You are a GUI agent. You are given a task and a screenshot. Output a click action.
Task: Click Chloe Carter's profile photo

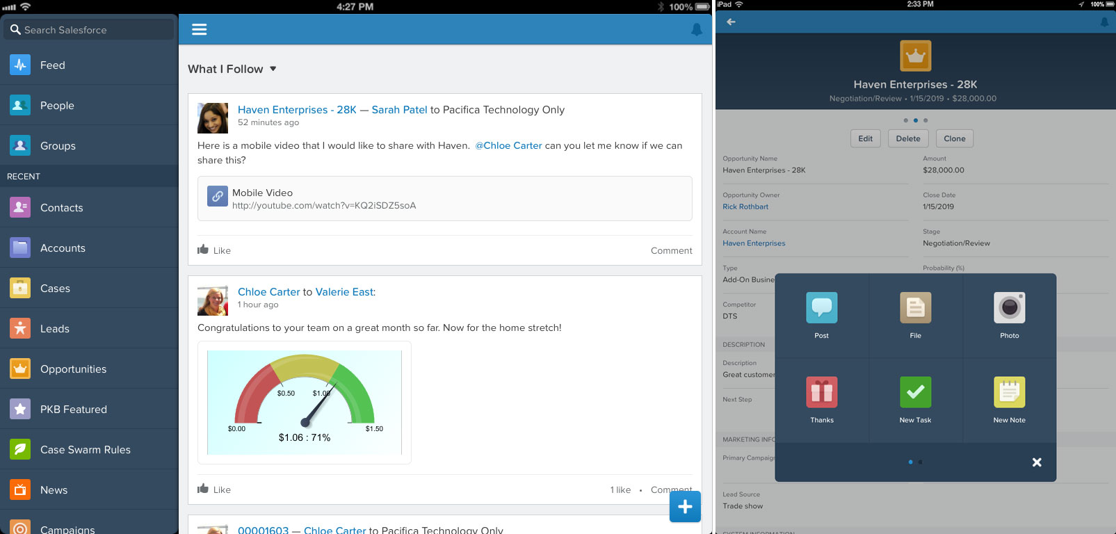click(213, 300)
